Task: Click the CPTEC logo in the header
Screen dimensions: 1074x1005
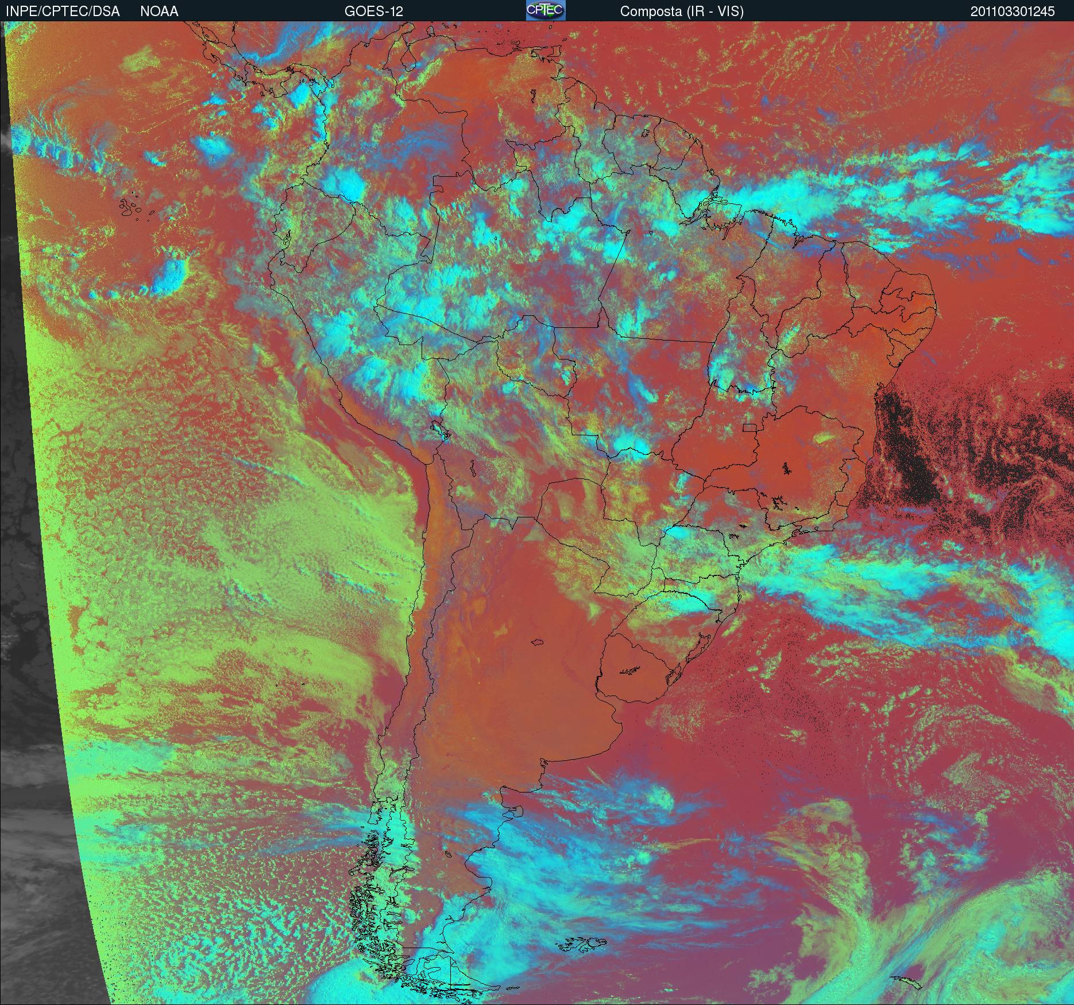Action: [x=546, y=10]
